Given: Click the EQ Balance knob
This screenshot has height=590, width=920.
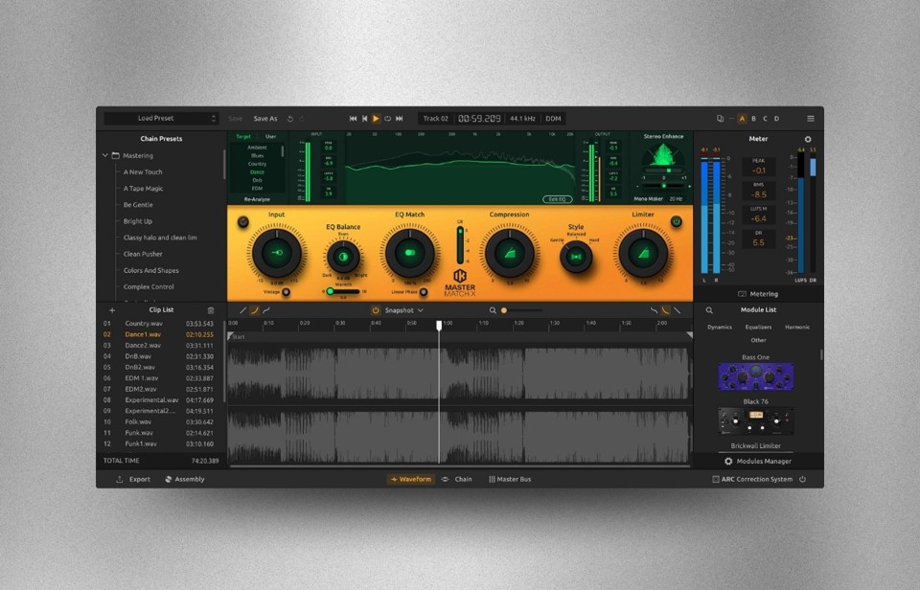Looking at the screenshot, I should click(x=343, y=257).
